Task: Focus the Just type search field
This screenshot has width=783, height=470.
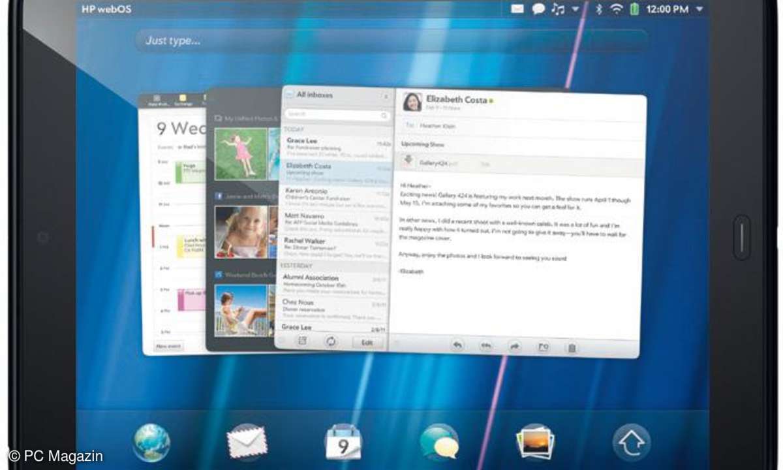Action: tap(391, 40)
